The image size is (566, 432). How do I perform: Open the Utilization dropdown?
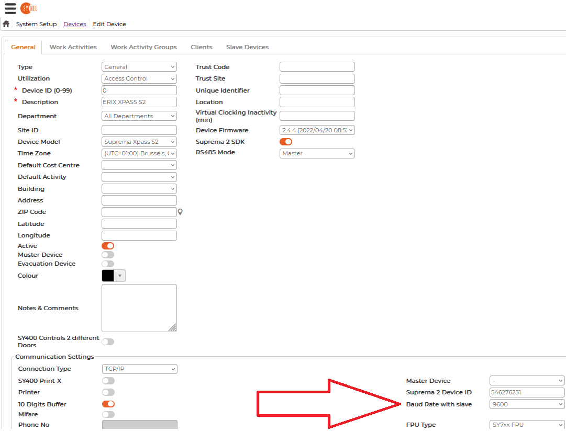pos(139,78)
